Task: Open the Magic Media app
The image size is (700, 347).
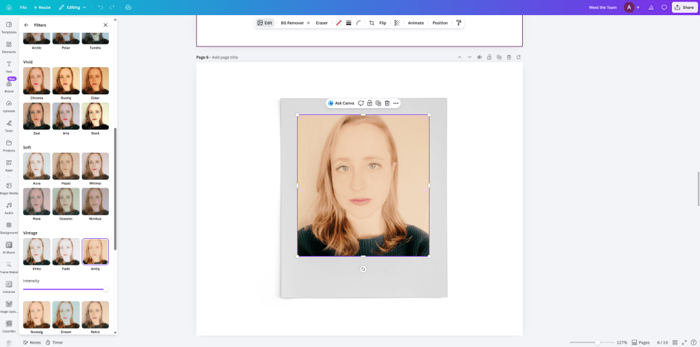Action: point(9,188)
